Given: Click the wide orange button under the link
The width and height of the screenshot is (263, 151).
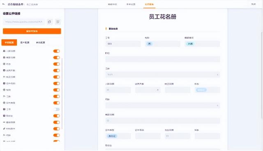Looking at the screenshot, I should 32,31.
